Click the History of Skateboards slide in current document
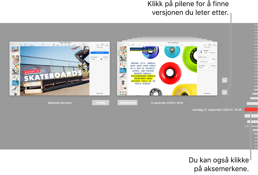Viewport: 258px width, 175px height. (55, 71)
